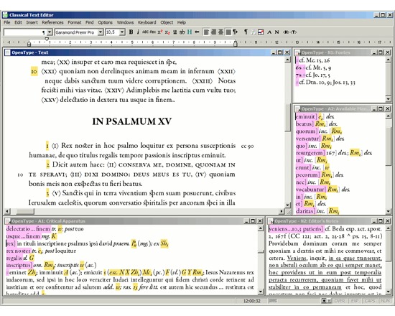The height and width of the screenshot is (316, 395).
Task: Click the left margin marker on the ruler
Action: (x=29, y=43)
